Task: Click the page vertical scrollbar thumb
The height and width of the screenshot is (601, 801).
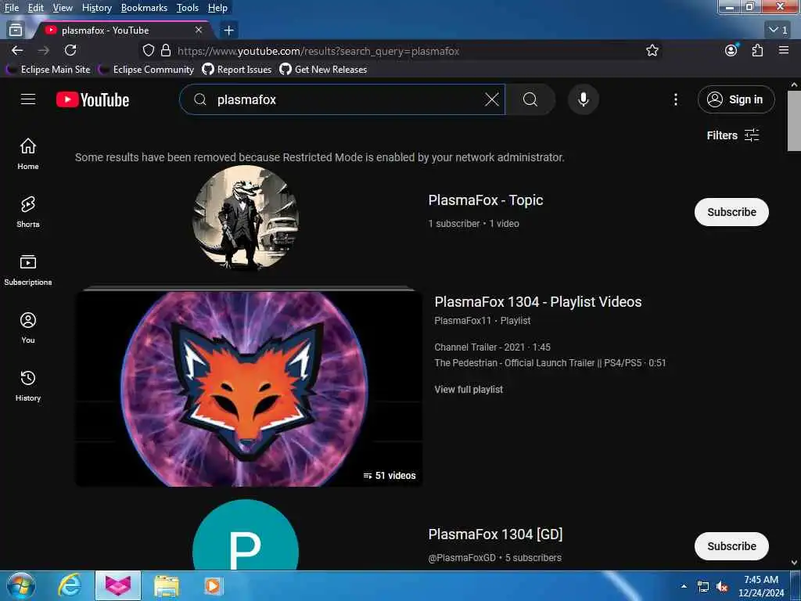Action: point(794,121)
